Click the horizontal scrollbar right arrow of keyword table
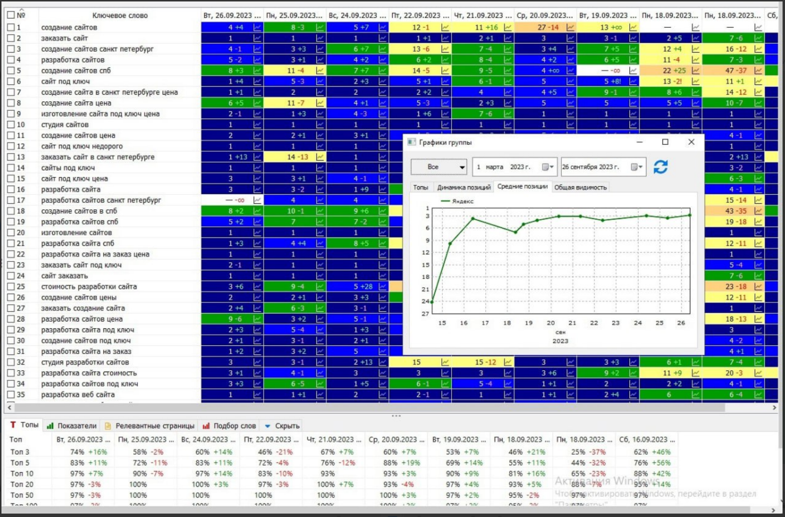The height and width of the screenshot is (517, 785). [774, 407]
